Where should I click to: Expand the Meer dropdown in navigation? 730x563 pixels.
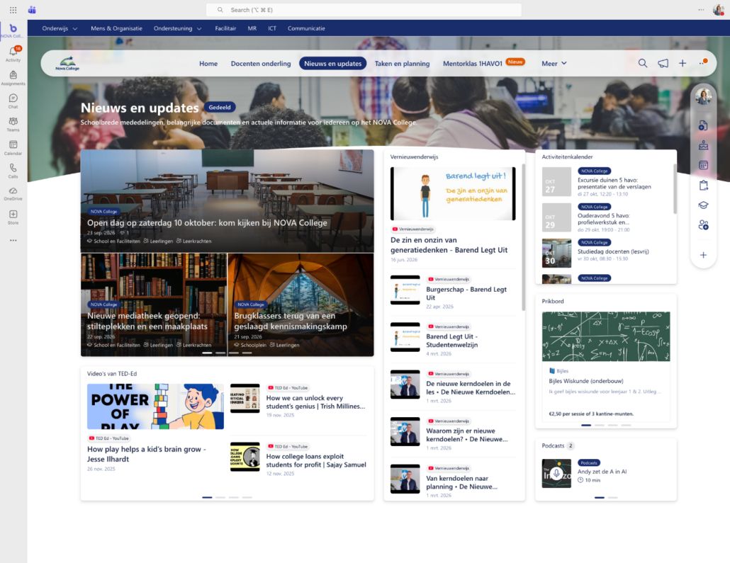pos(554,63)
